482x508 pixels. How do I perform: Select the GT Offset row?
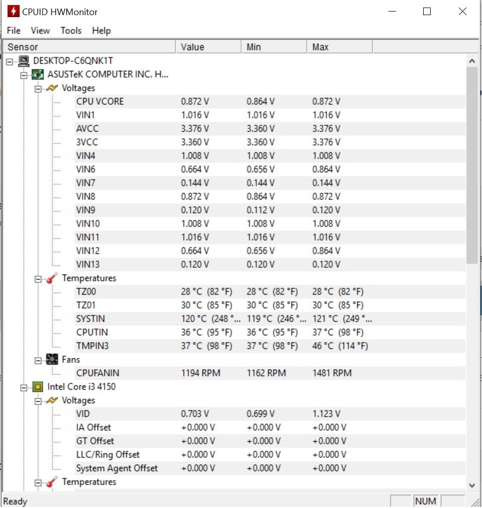pyautogui.click(x=270, y=441)
